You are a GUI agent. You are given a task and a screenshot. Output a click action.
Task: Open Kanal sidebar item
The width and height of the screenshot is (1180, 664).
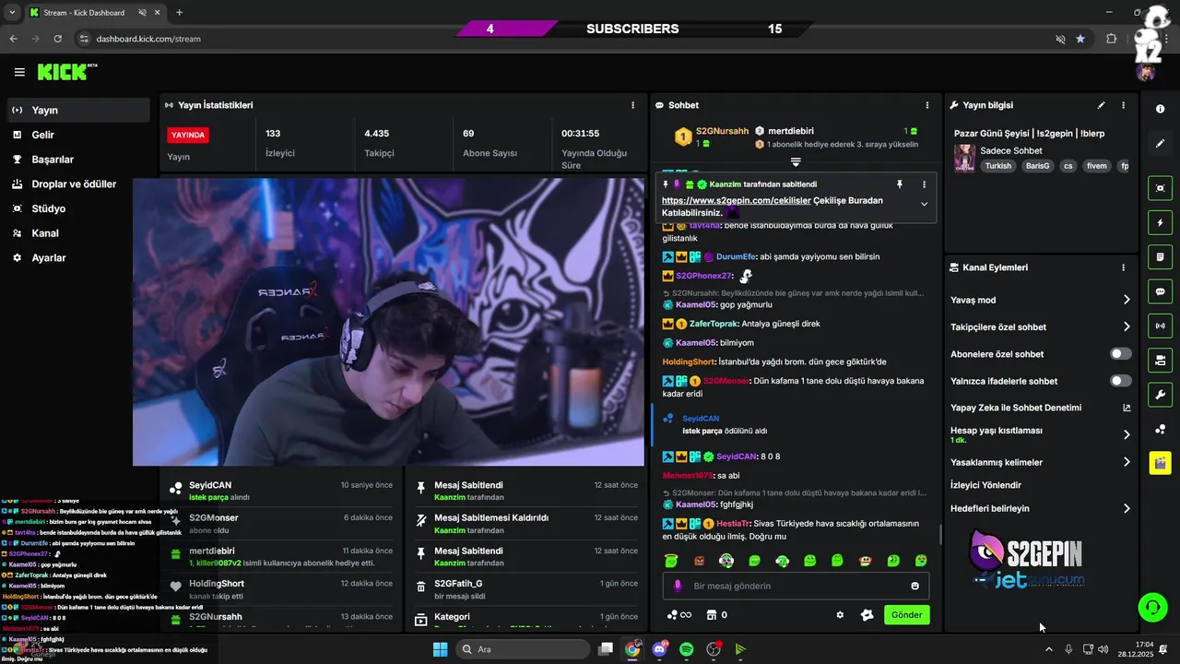tap(77, 233)
